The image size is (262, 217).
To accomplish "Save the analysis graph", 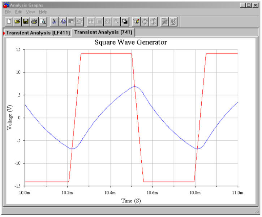I will click(x=26, y=22).
